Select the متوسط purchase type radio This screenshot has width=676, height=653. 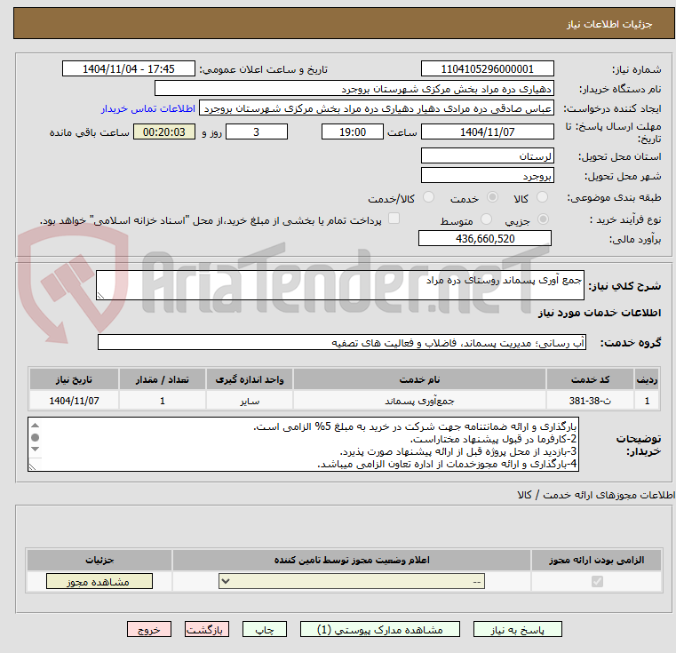(486, 219)
